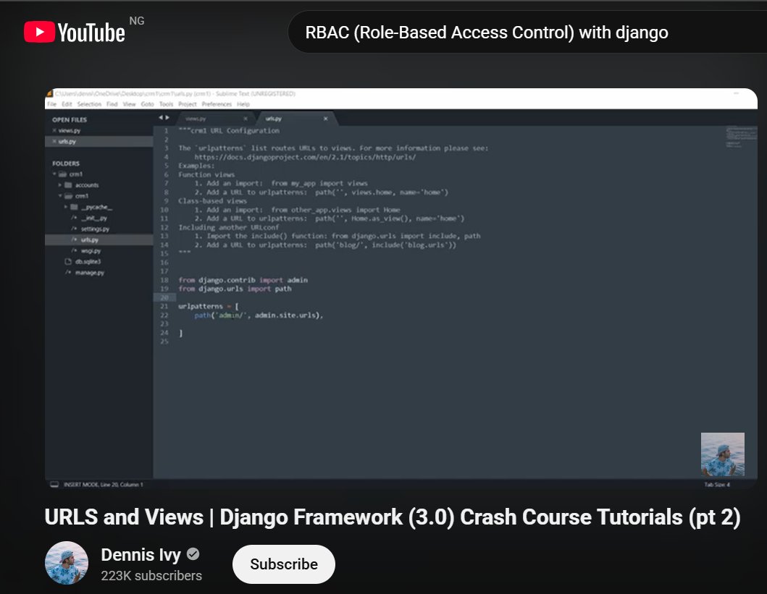Open db.sqlite3 in the folder tree
This screenshot has width=767, height=594.
[x=88, y=261]
